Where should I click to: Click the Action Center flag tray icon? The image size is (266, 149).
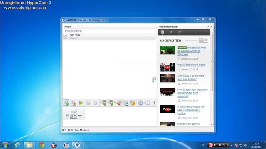click(x=236, y=145)
